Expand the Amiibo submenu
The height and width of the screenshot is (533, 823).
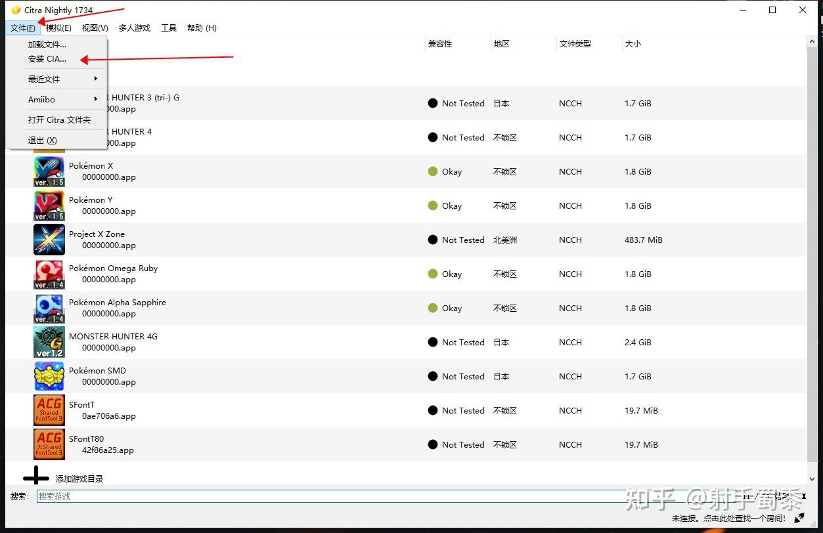(x=56, y=99)
